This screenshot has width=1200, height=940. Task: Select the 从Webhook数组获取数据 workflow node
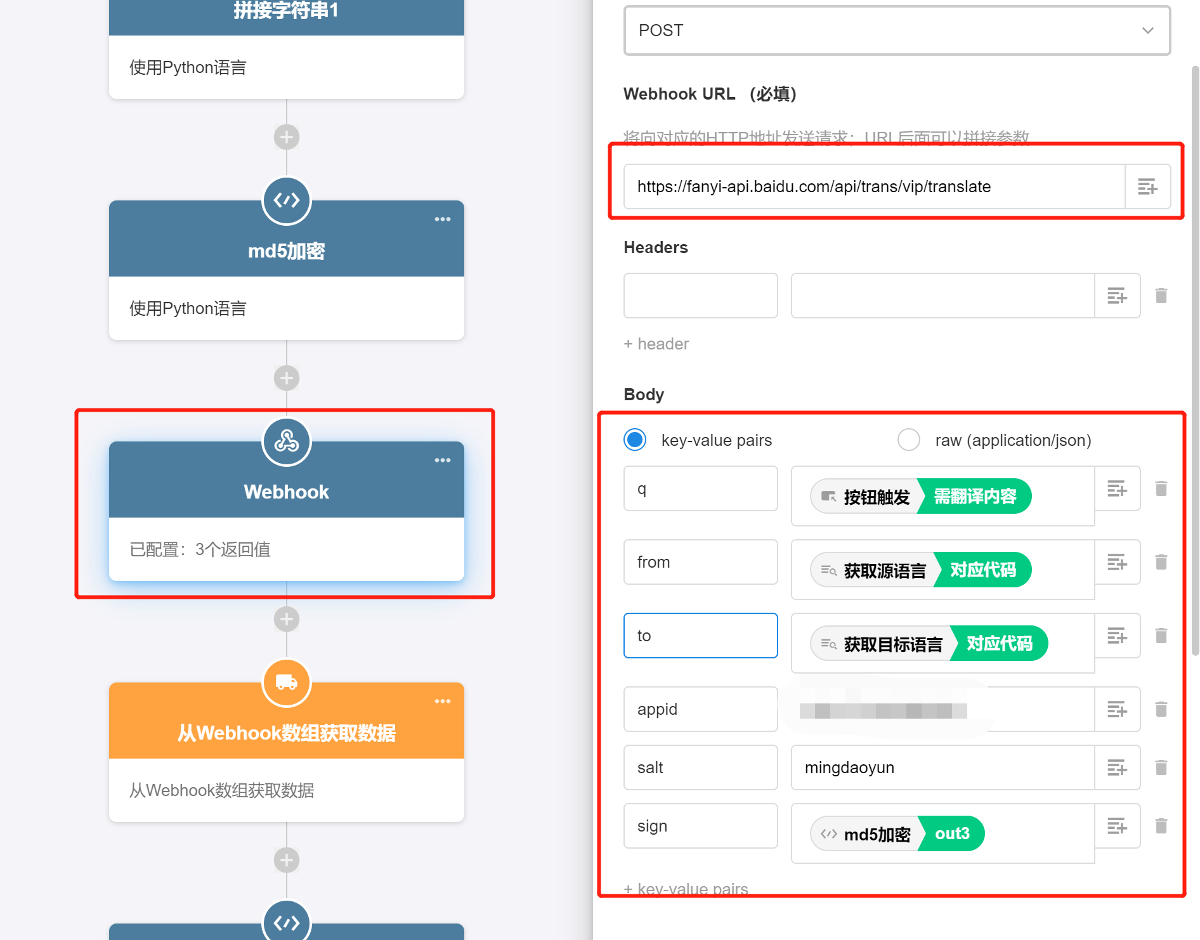click(x=287, y=752)
